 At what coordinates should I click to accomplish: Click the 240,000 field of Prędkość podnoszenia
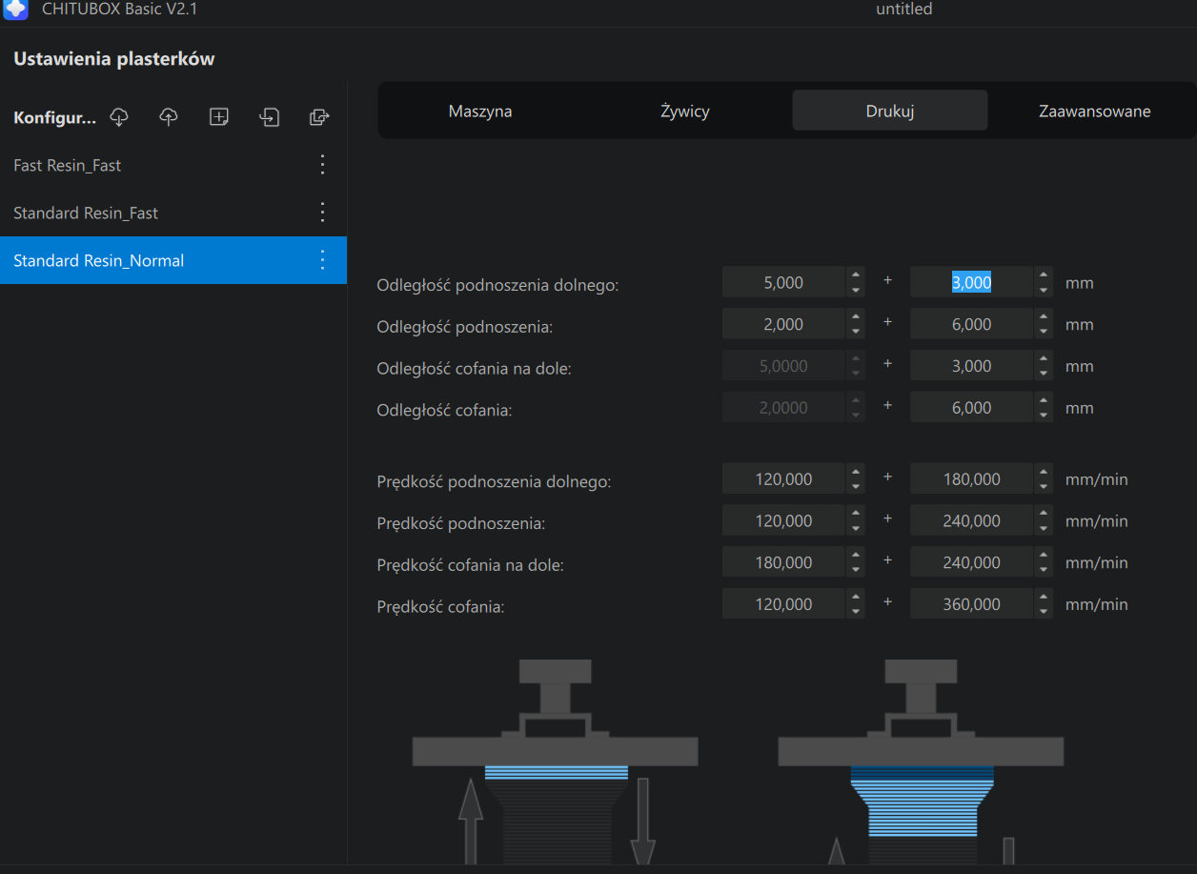[971, 520]
